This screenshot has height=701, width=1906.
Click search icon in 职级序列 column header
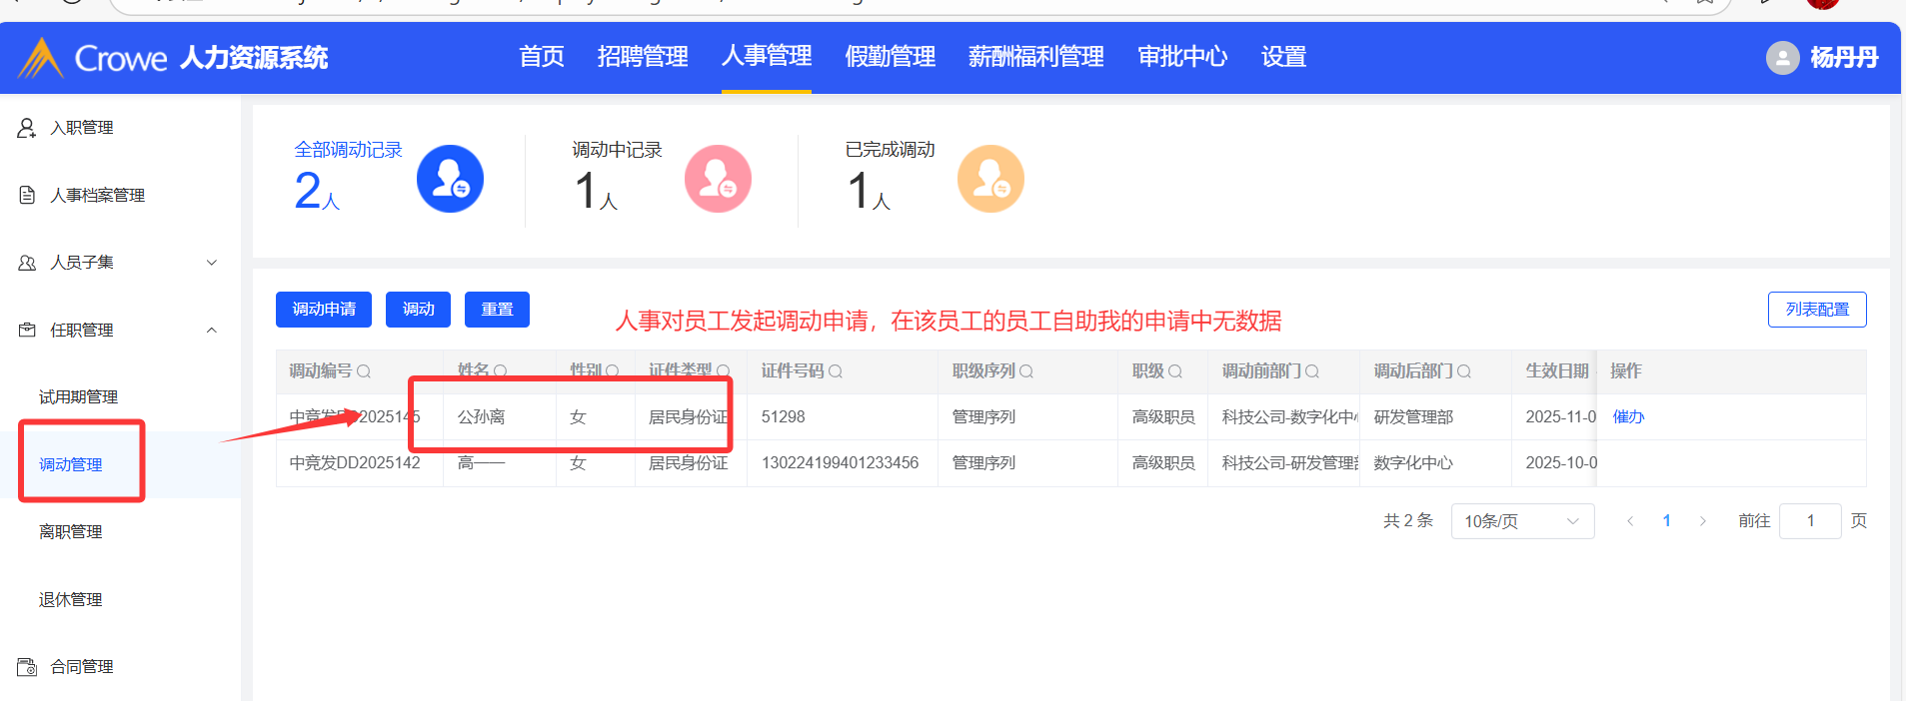point(1026,371)
